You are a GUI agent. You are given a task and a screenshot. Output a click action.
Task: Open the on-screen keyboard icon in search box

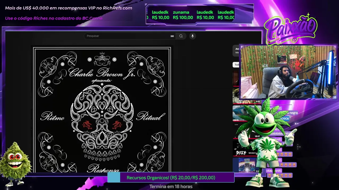[172, 36]
